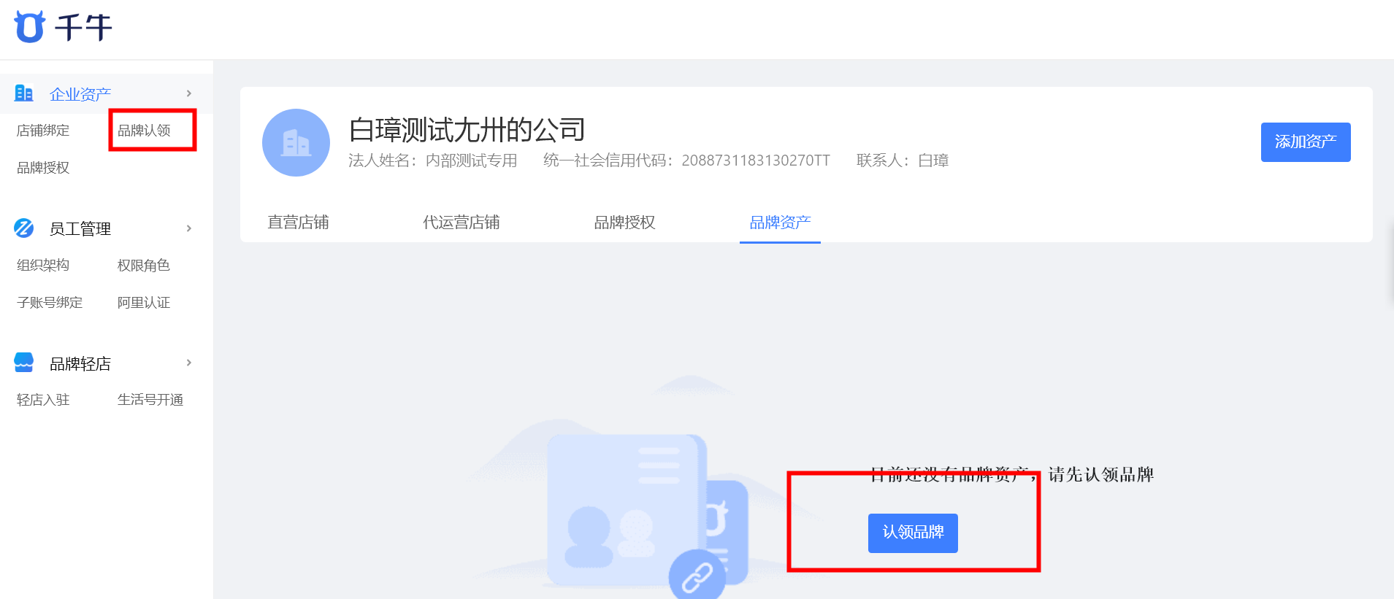Click the 认领品牌 button
Image resolution: width=1394 pixels, height=599 pixels.
tap(913, 533)
